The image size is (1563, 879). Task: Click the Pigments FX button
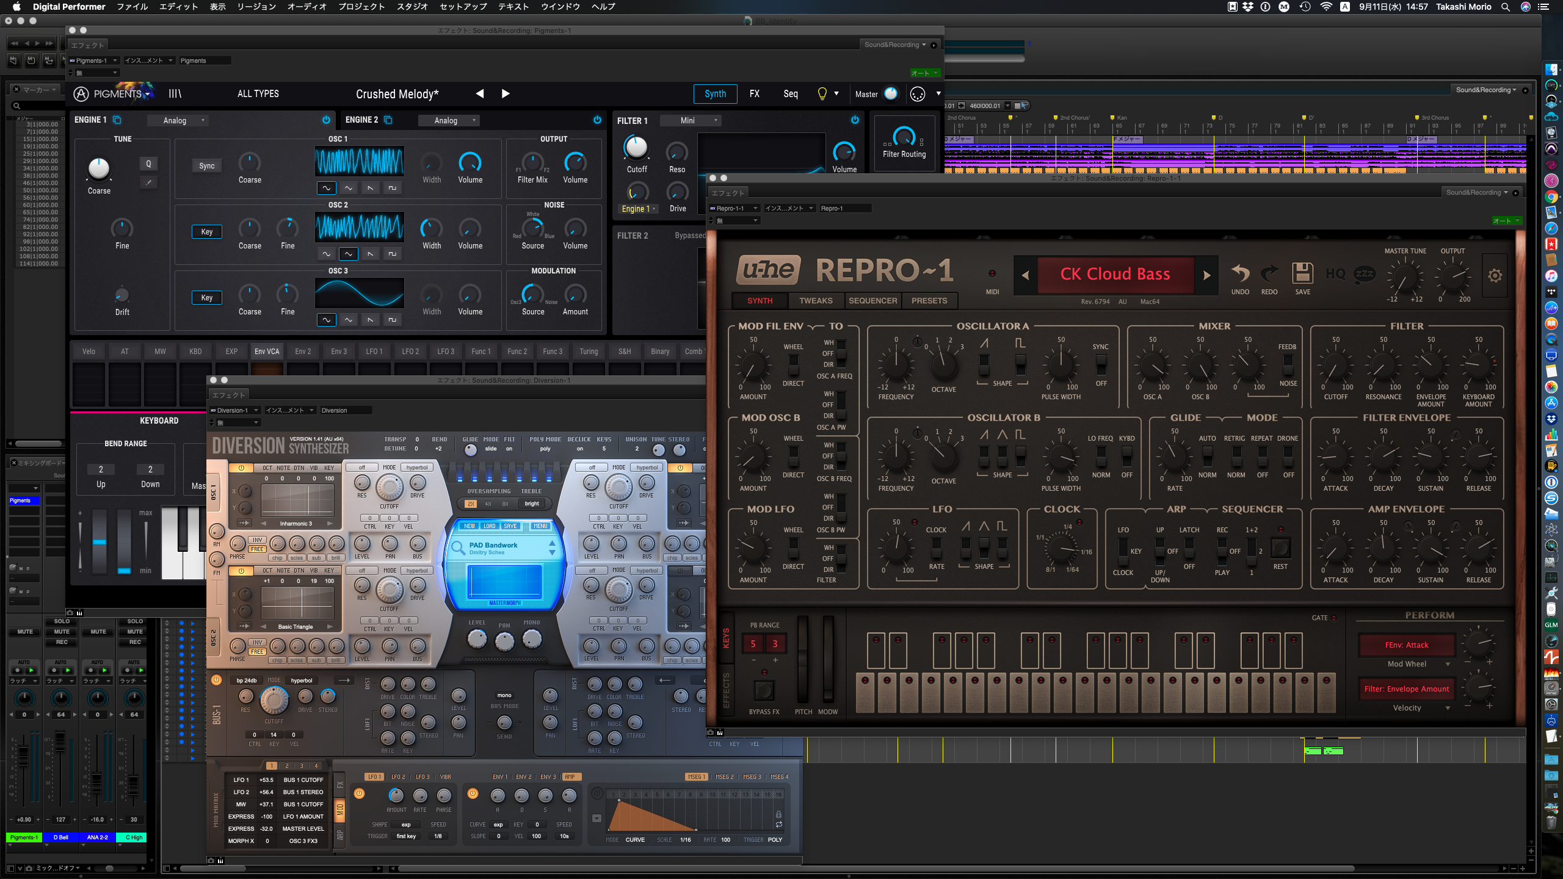[754, 93]
